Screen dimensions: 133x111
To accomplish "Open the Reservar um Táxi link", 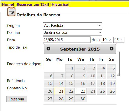I will (32, 5).
